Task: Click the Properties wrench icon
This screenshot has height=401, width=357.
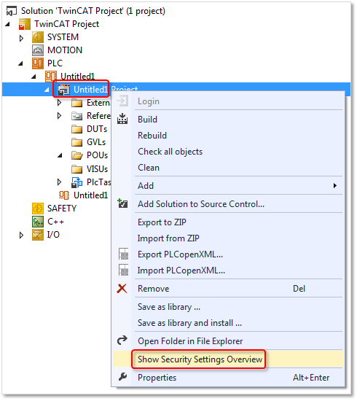Action: pyautogui.click(x=123, y=377)
